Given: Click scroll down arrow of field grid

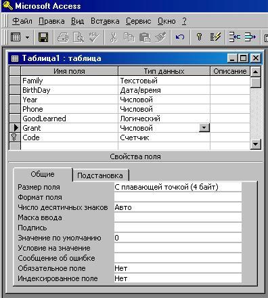Looking at the screenshot, I should click(x=255, y=144).
